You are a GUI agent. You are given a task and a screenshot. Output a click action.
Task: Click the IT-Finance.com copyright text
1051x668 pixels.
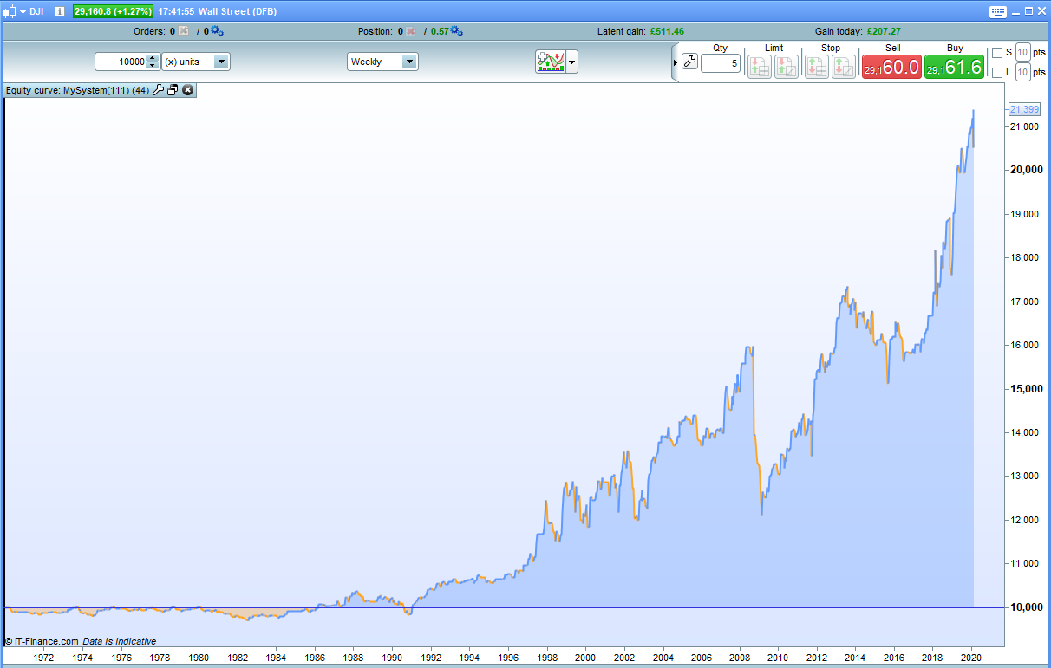[x=42, y=642]
